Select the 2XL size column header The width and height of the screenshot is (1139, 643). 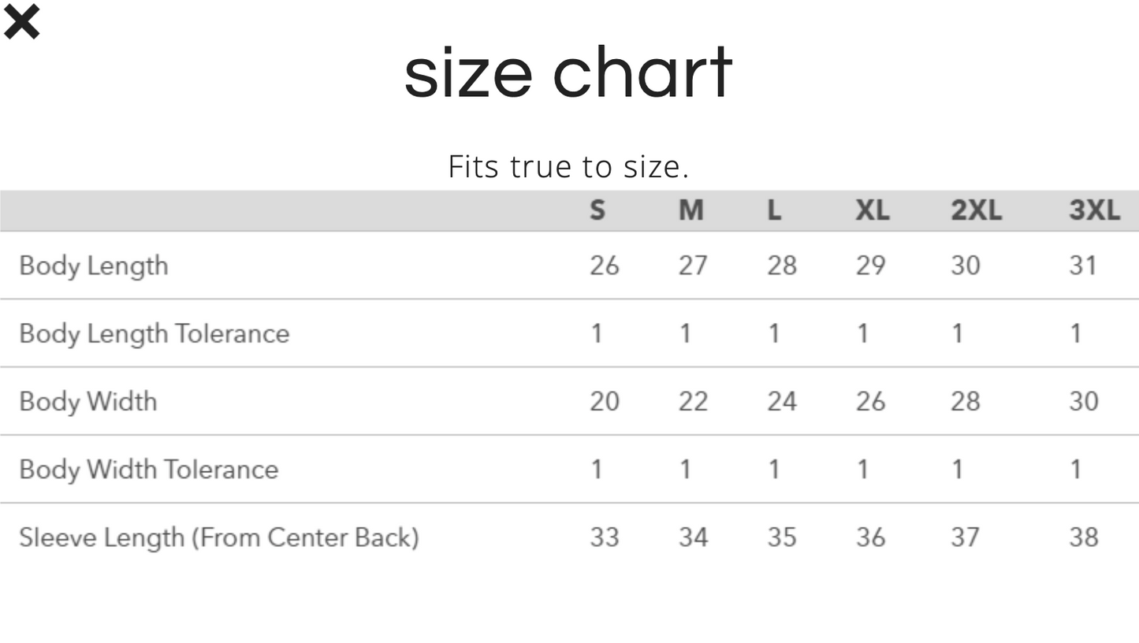[976, 210]
